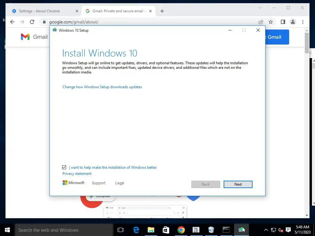Click the site lock icon in address bar
Screen dimensions: 315x236
coord(44,22)
